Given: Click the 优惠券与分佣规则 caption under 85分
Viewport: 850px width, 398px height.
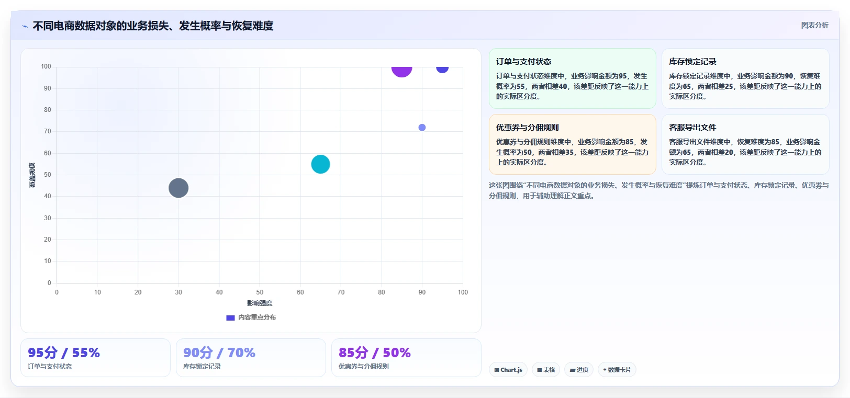Looking at the screenshot, I should 364,367.
